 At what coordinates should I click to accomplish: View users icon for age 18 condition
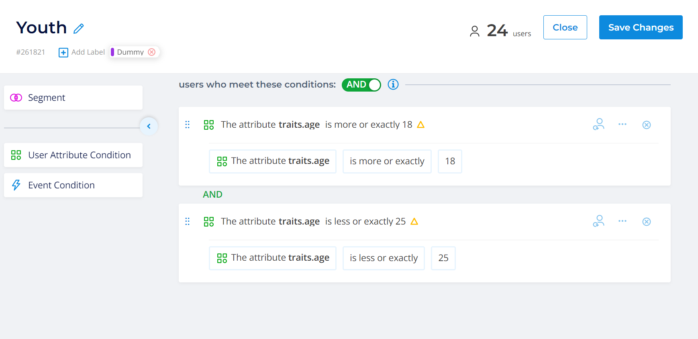click(598, 125)
